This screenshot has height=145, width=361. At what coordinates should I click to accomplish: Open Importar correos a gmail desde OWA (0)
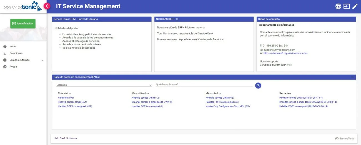click(152, 102)
